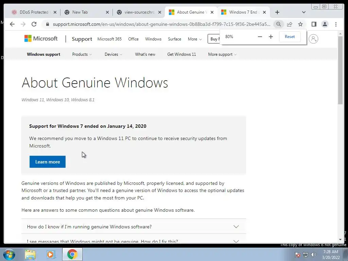Click the lock icon in address bar

(x=47, y=24)
